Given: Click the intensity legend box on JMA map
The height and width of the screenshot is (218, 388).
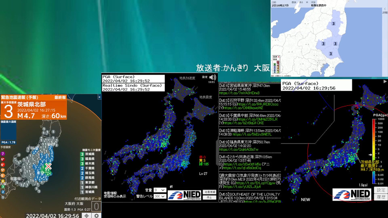Looking at the screenshot, I should (276, 65).
